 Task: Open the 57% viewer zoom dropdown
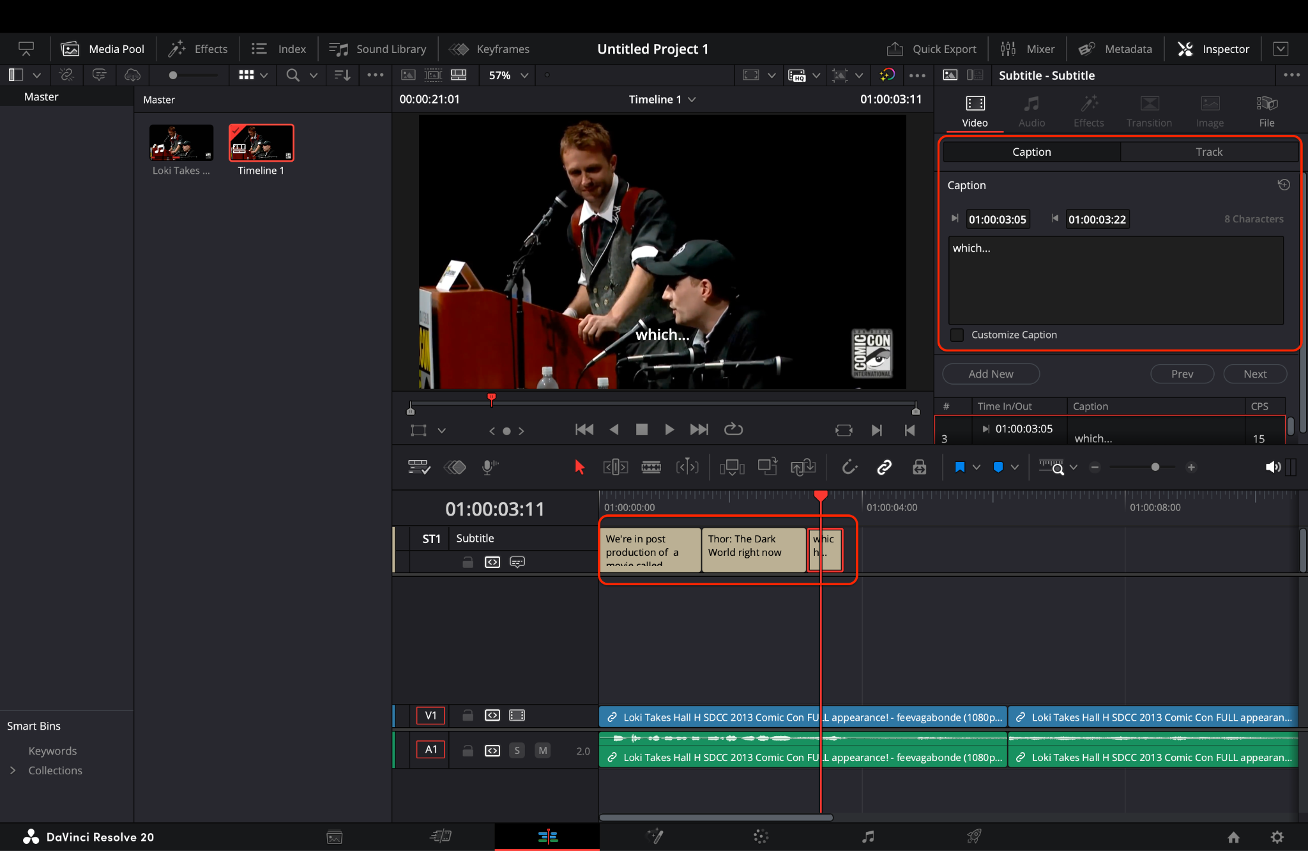point(508,75)
